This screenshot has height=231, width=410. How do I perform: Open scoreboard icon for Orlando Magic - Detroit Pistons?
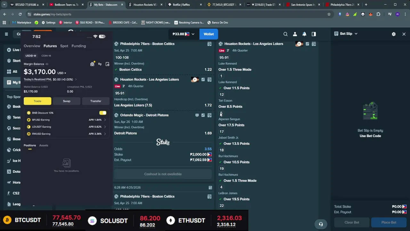(209, 115)
